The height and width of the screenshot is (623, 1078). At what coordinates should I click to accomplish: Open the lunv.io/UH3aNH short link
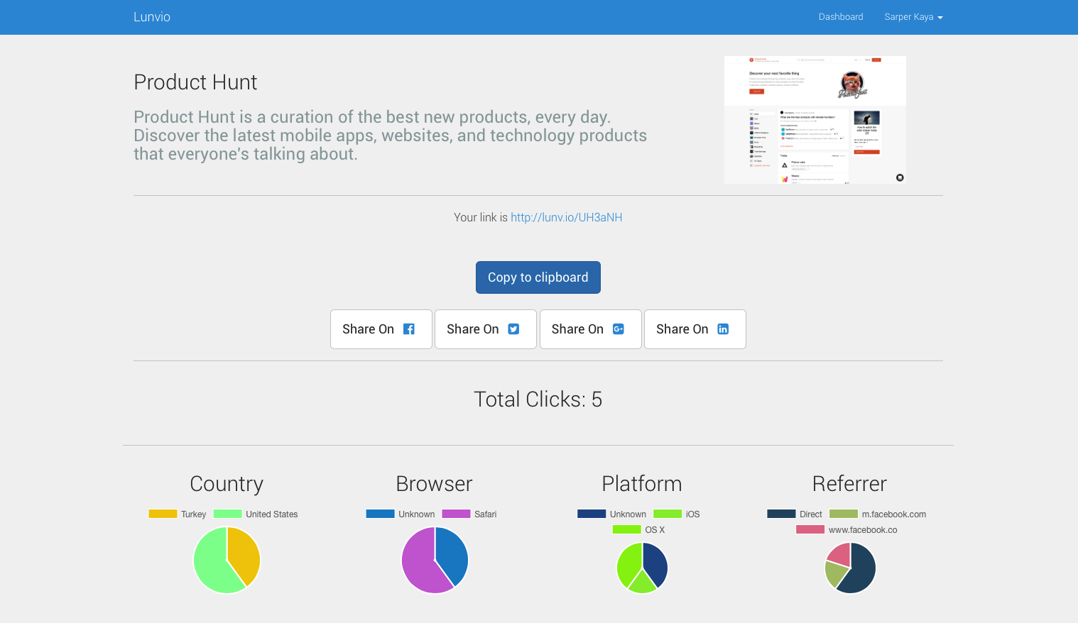(566, 218)
